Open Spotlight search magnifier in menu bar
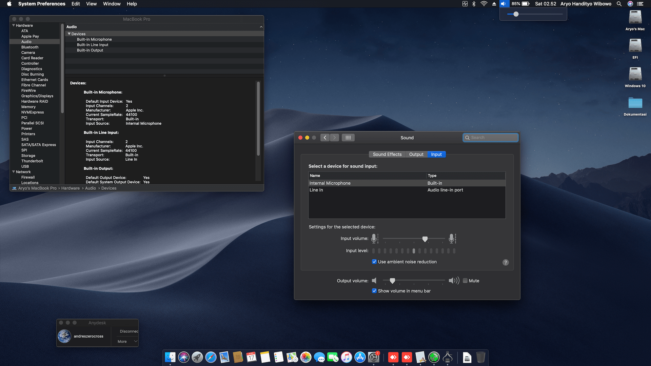The height and width of the screenshot is (366, 651). point(619,4)
